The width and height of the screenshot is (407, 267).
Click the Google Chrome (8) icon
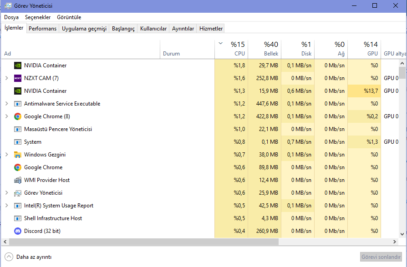18,116
